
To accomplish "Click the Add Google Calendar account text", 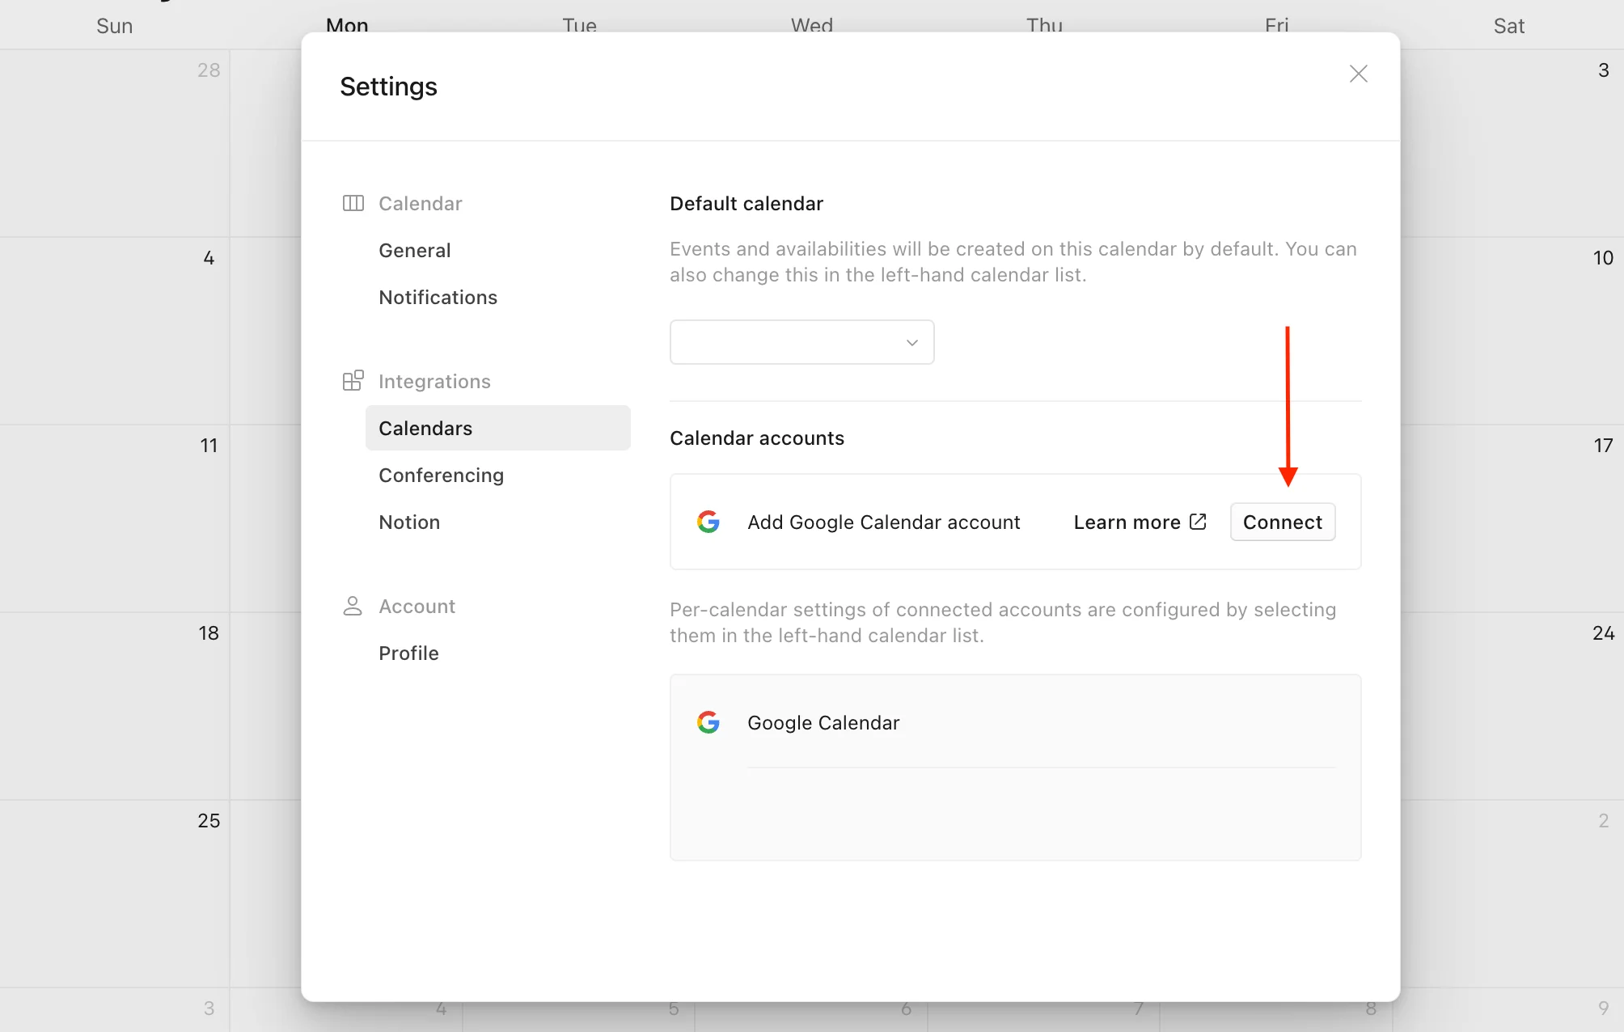I will tap(883, 522).
